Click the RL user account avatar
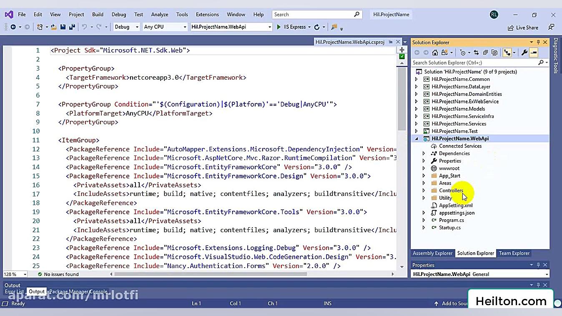 (x=494, y=14)
